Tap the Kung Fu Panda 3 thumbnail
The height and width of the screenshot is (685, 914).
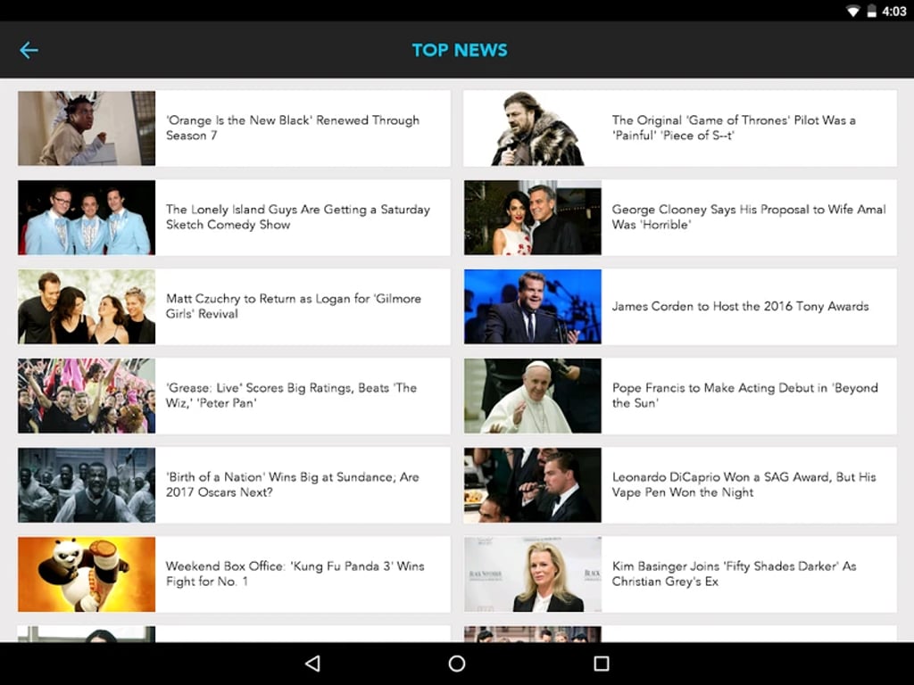pyautogui.click(x=86, y=574)
